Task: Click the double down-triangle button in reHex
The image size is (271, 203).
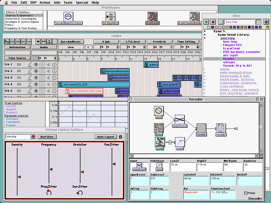Action: click(x=44, y=41)
